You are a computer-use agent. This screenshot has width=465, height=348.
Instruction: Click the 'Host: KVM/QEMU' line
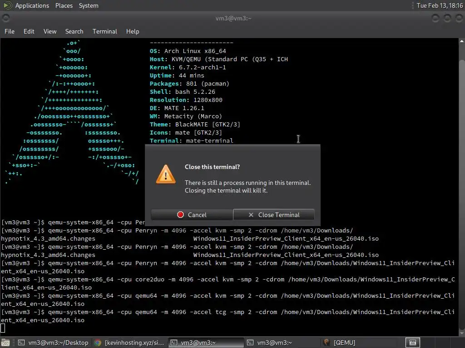point(218,59)
